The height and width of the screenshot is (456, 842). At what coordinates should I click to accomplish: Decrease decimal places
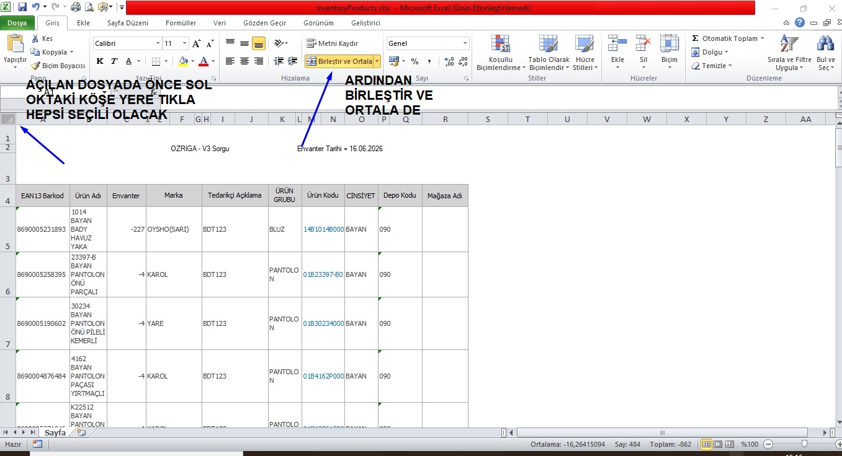(464, 61)
